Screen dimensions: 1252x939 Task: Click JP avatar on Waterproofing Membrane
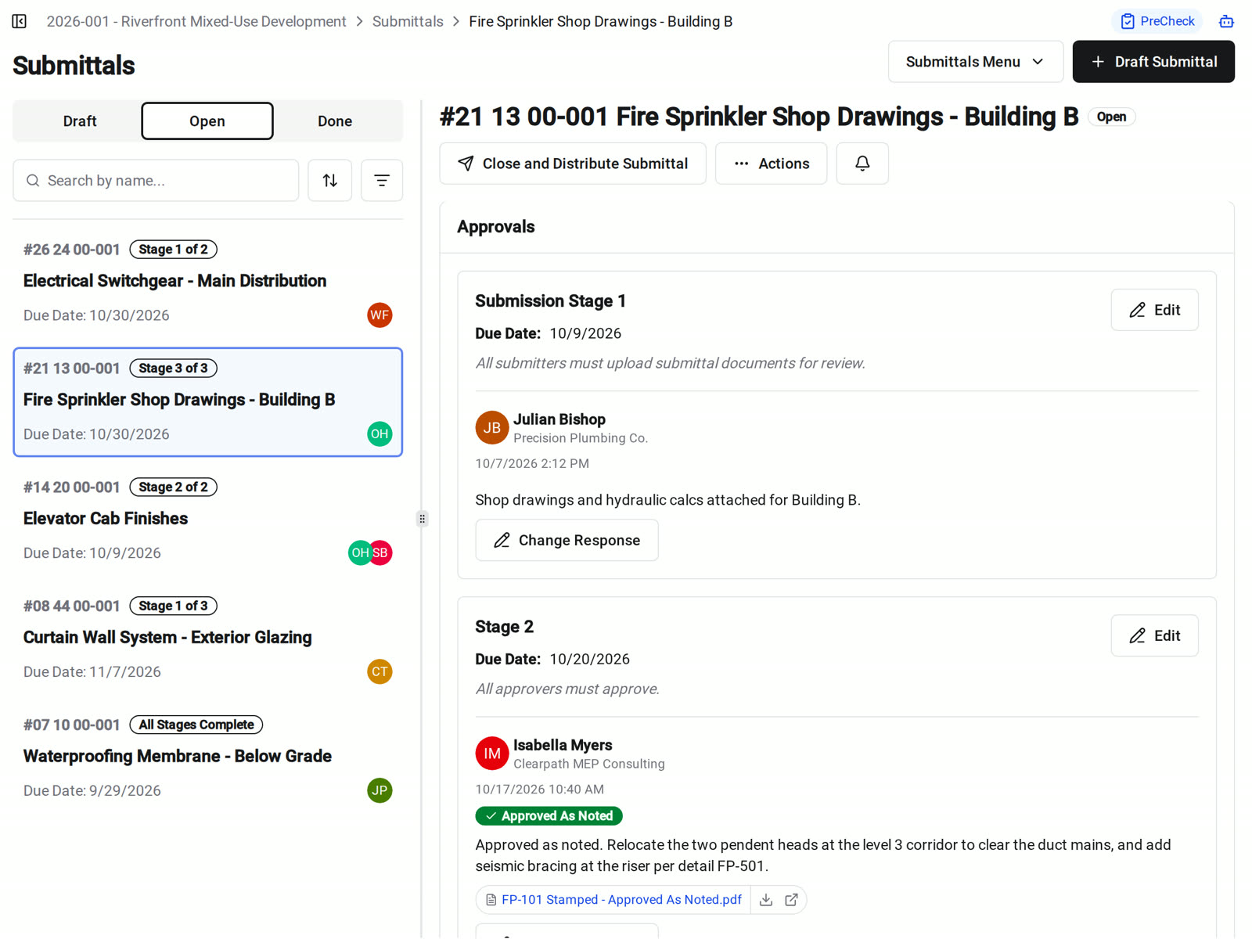pos(380,791)
